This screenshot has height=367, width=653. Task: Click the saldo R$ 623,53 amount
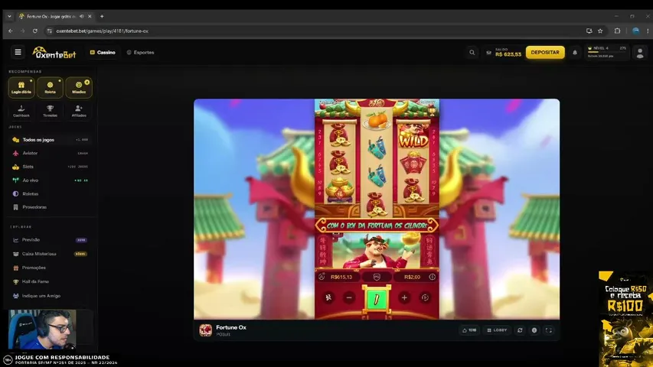(508, 54)
